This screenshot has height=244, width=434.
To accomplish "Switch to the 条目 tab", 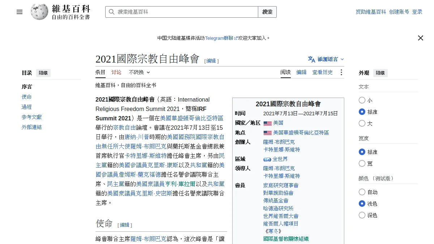I will pyautogui.click(x=101, y=72).
